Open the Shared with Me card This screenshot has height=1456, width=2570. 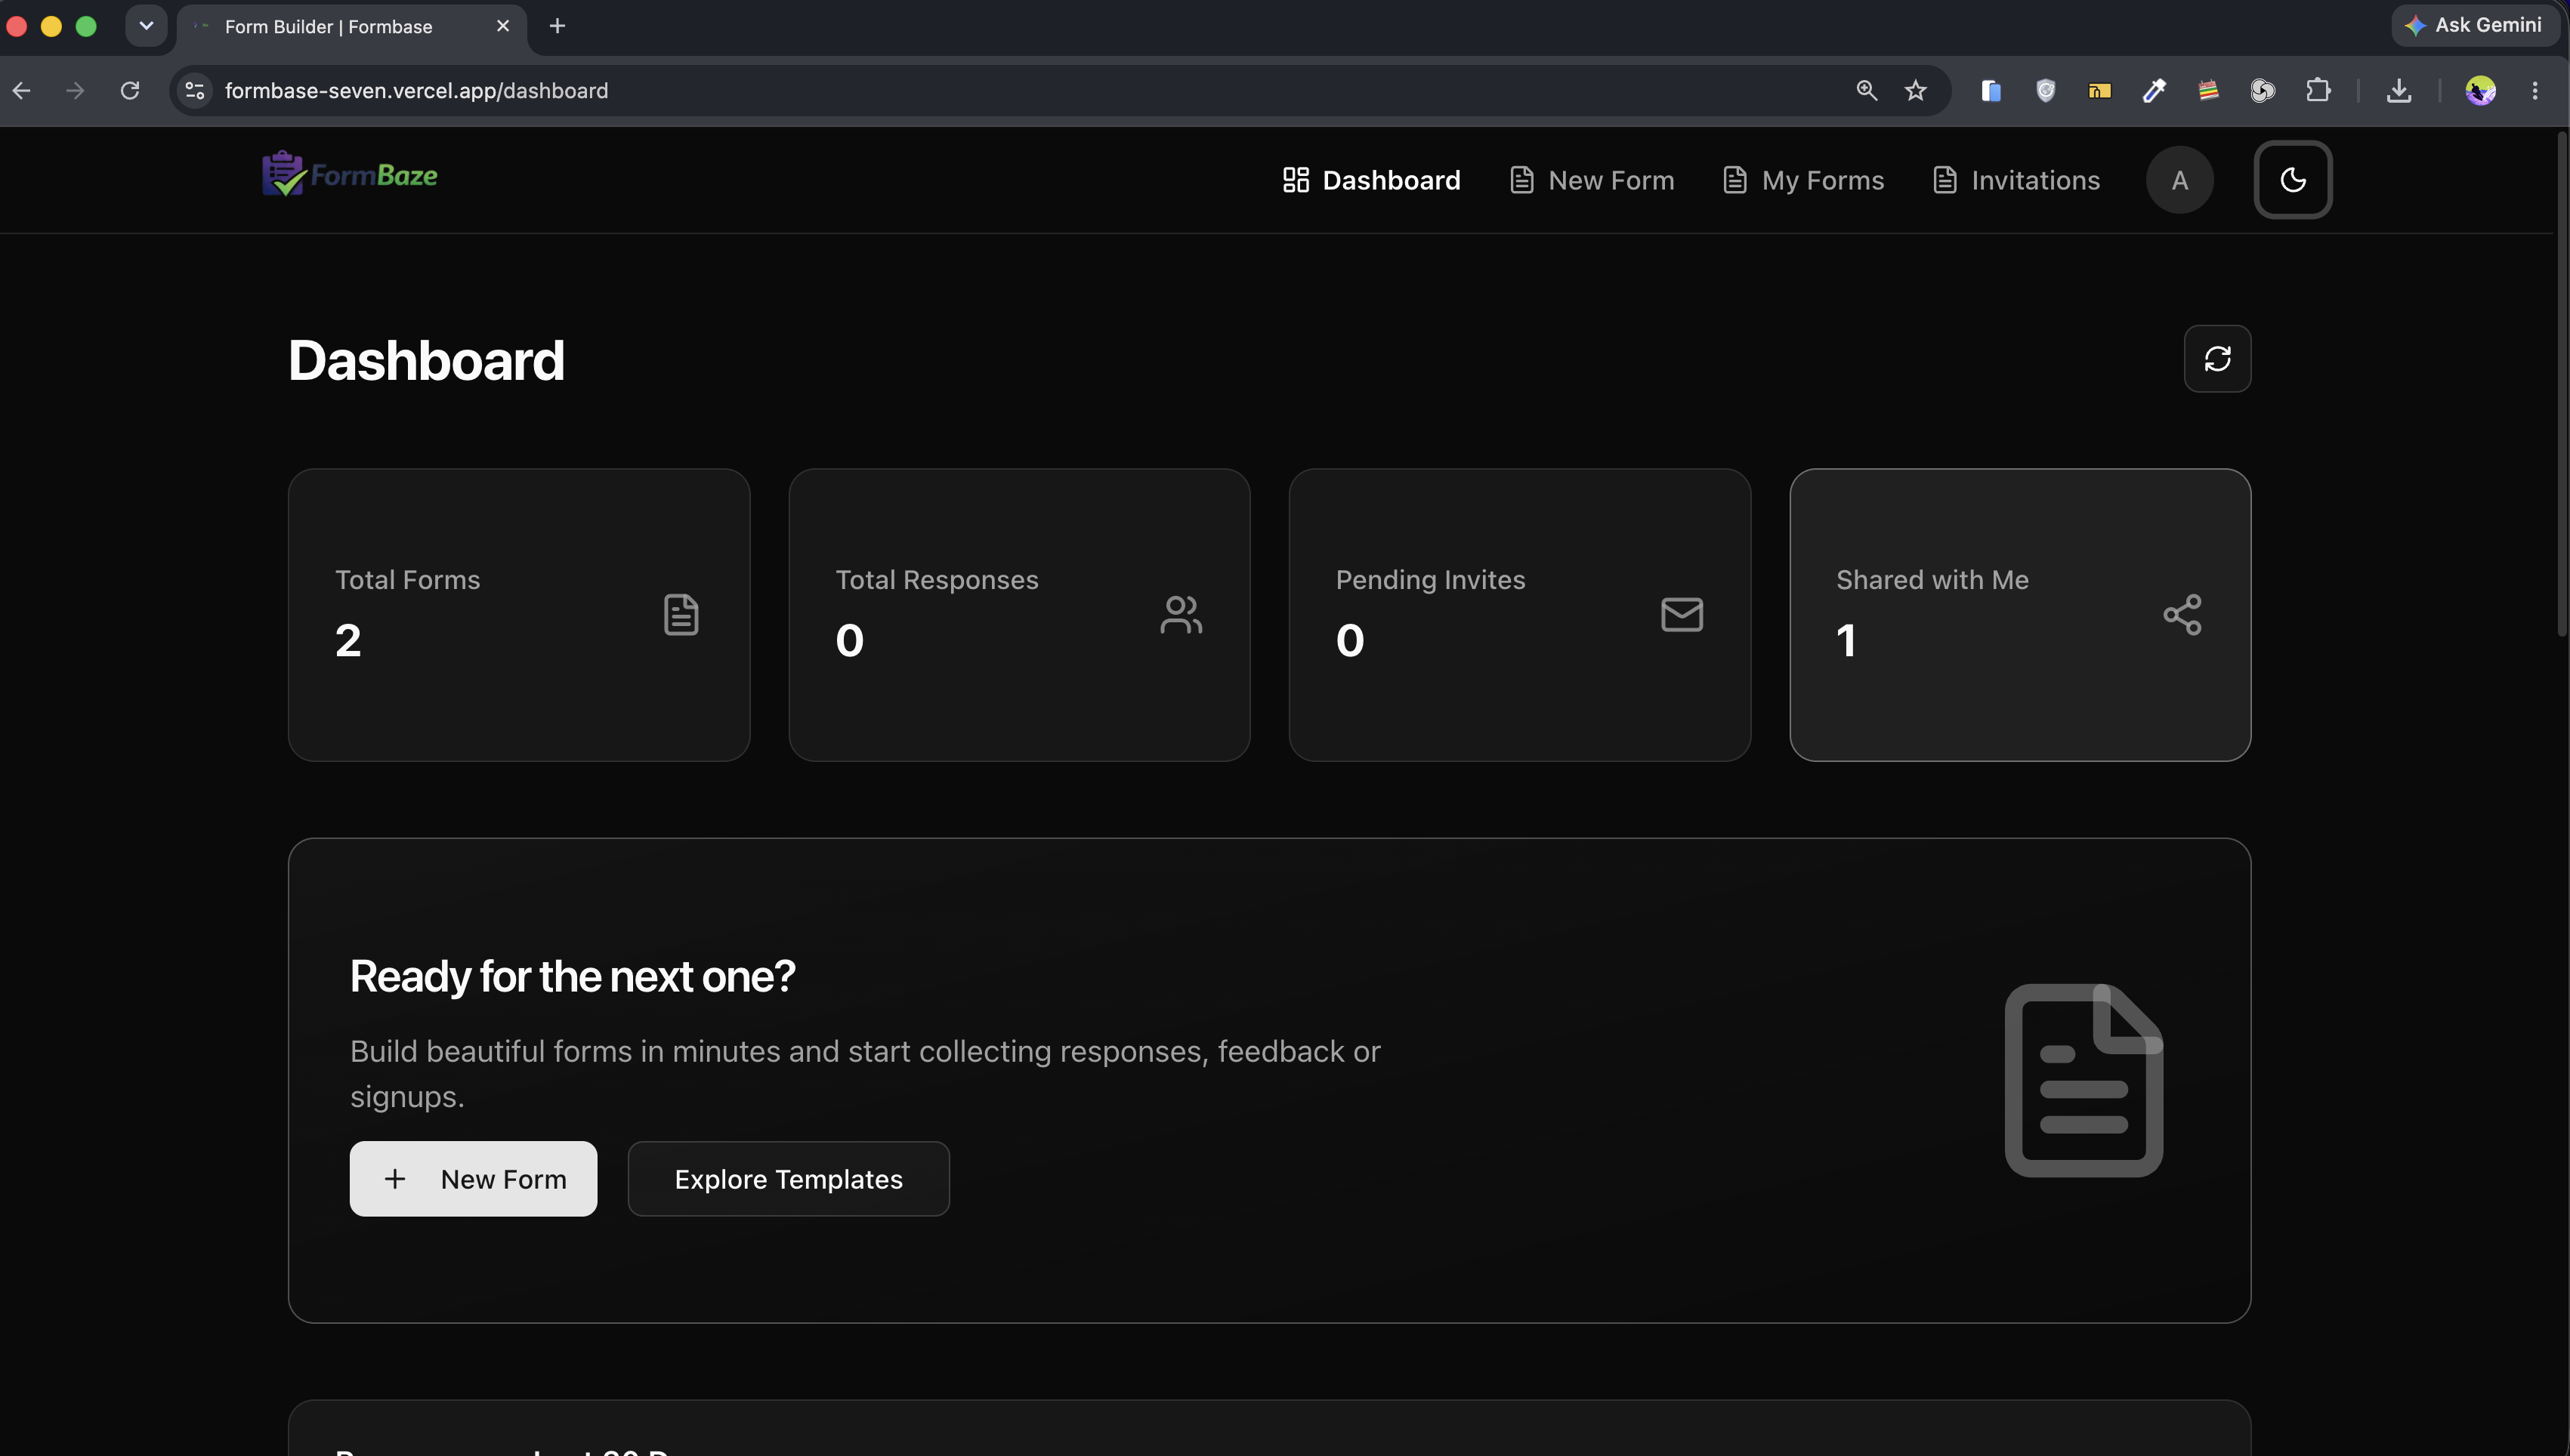coord(2020,615)
